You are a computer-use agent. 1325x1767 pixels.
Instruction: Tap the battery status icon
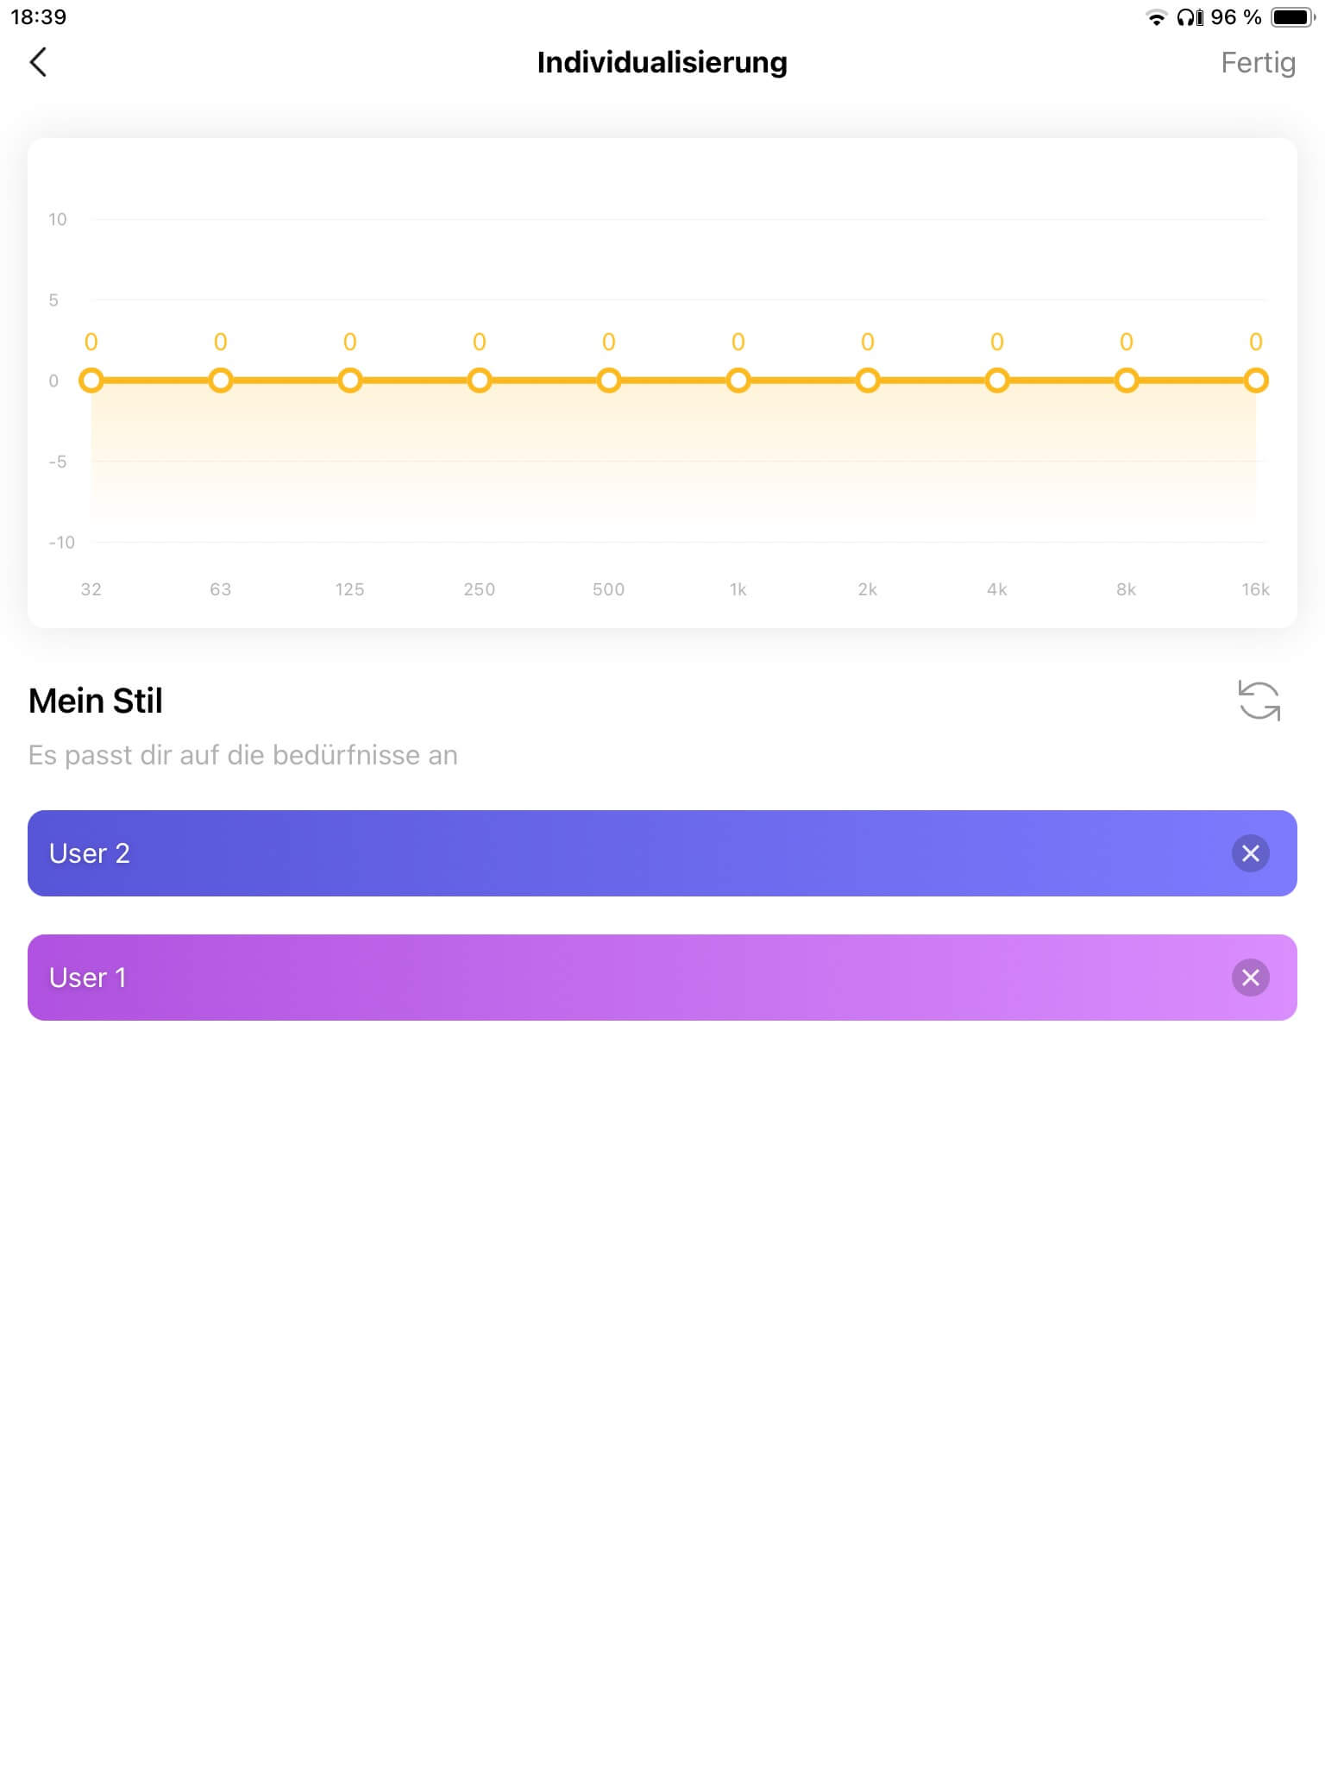coord(1291,17)
